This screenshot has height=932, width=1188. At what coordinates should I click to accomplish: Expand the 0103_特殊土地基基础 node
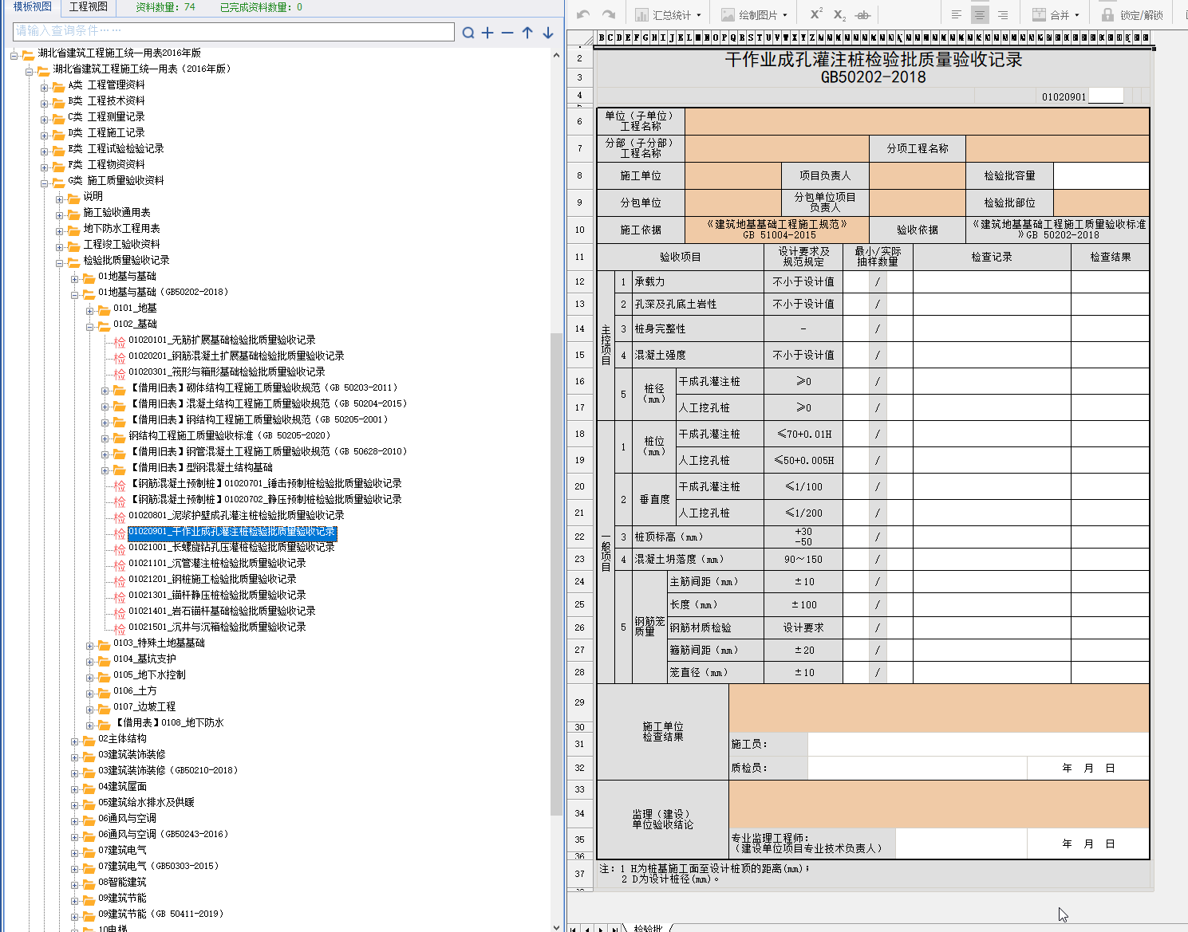90,644
